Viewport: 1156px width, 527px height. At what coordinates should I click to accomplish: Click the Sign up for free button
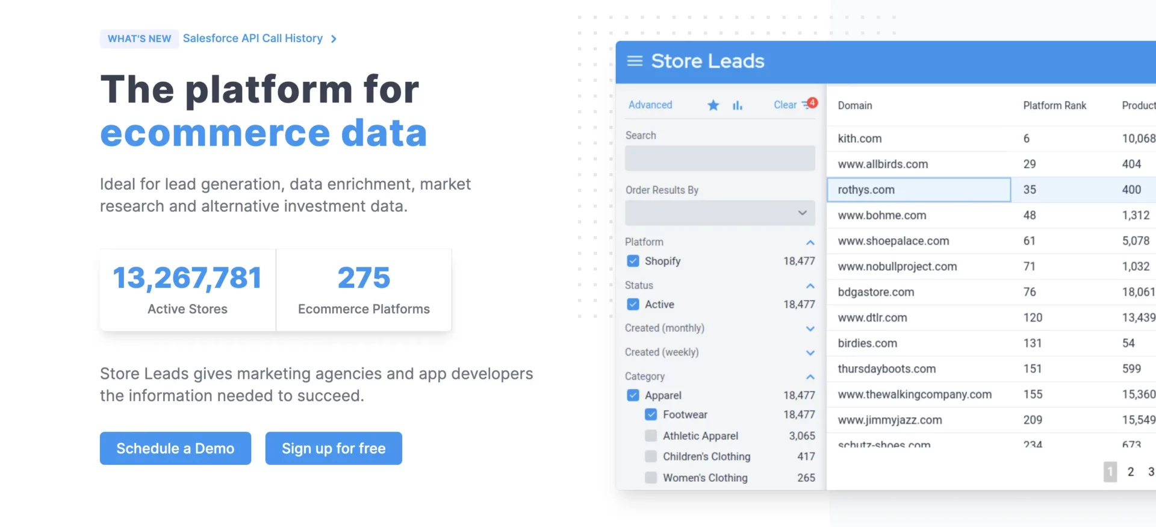point(334,448)
